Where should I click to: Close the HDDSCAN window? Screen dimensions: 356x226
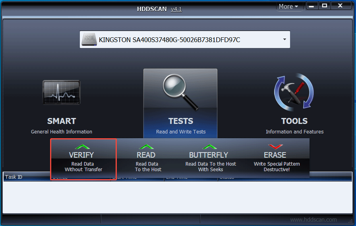coord(340,6)
